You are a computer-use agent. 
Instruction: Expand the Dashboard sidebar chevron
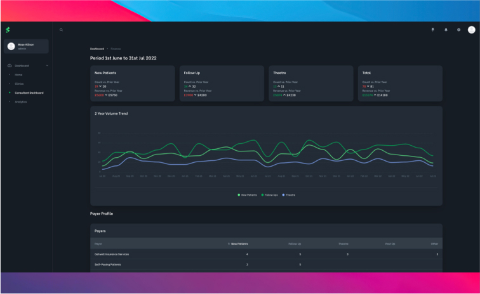(x=47, y=65)
